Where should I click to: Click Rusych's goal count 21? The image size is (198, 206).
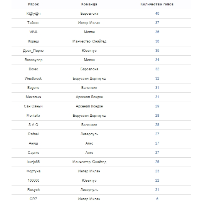157,190
